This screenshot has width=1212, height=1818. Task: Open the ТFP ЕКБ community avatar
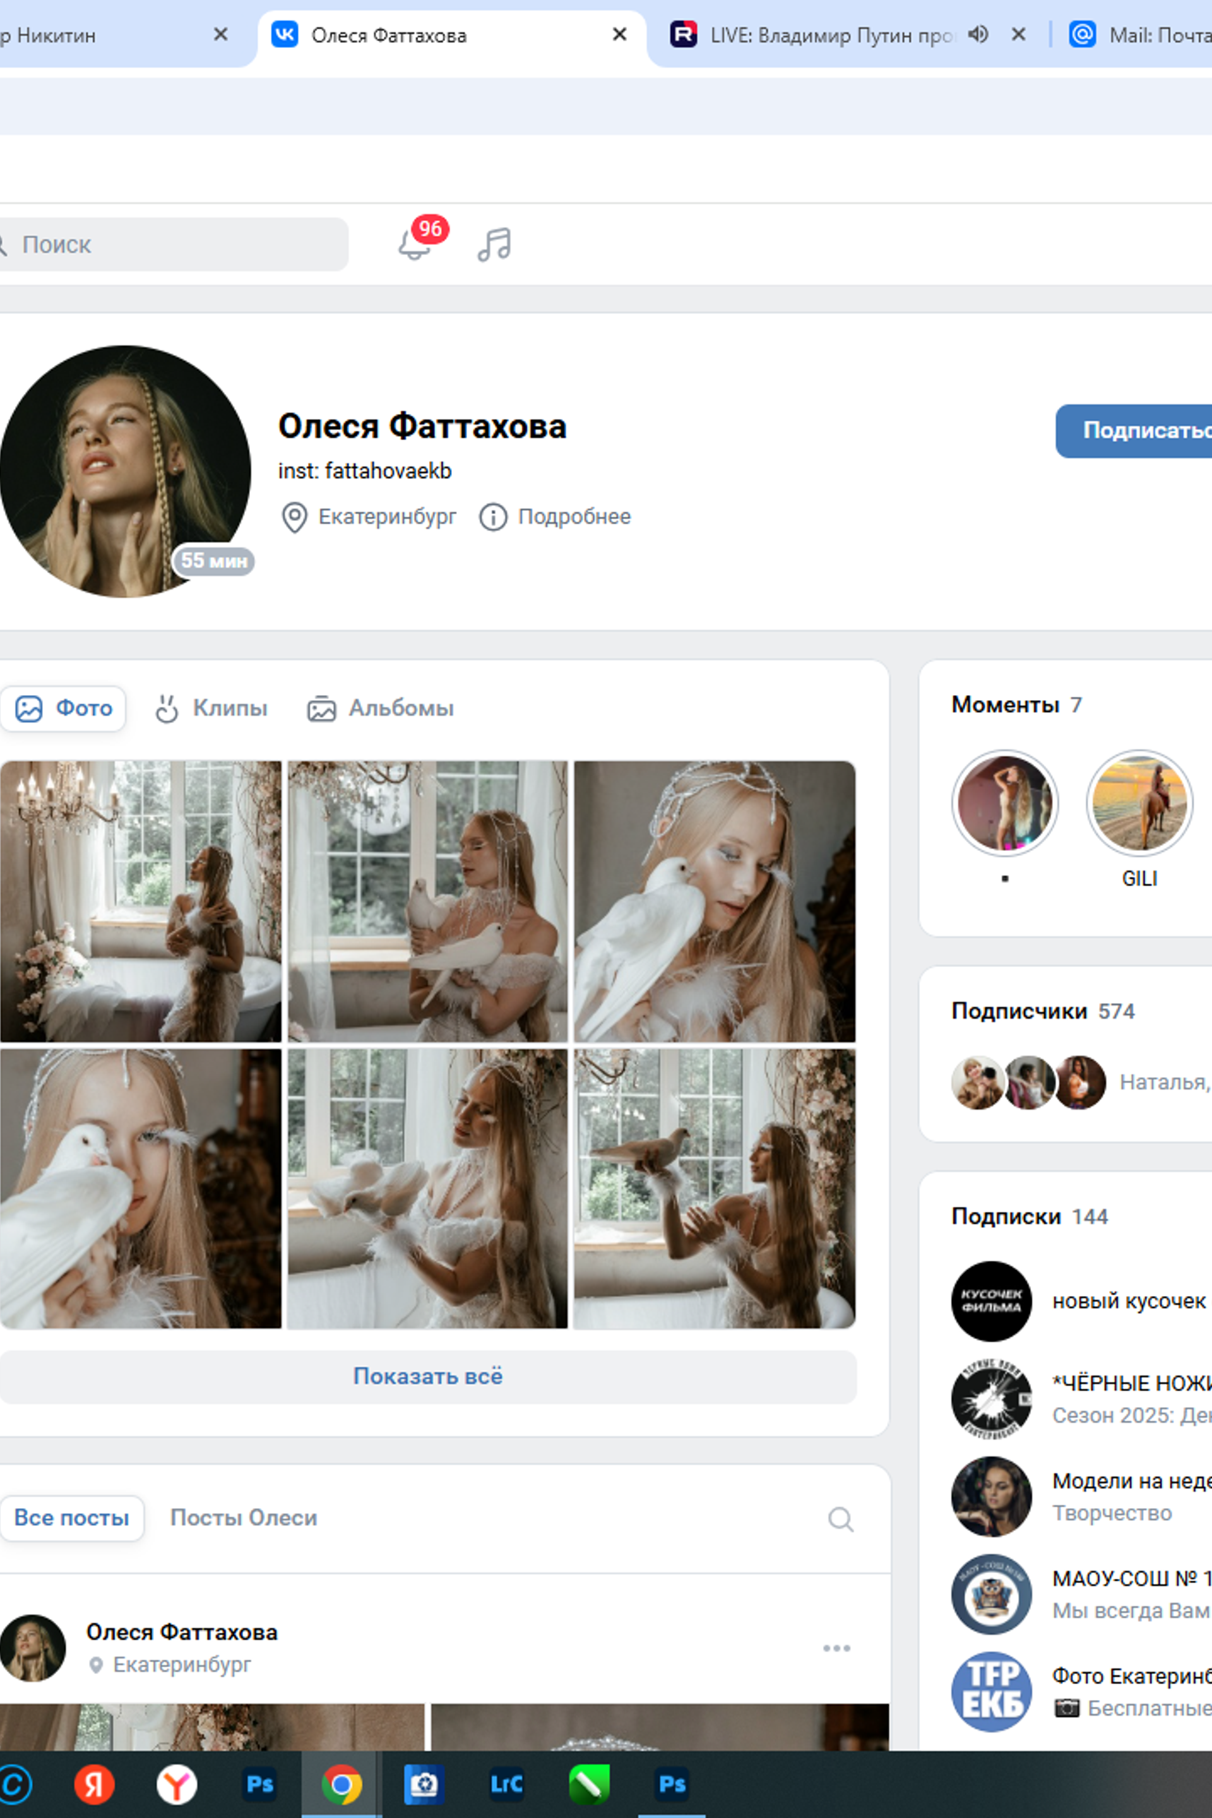coord(991,1692)
